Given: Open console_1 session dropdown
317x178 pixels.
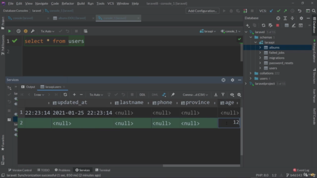Looking at the screenshot, I should [230, 31].
